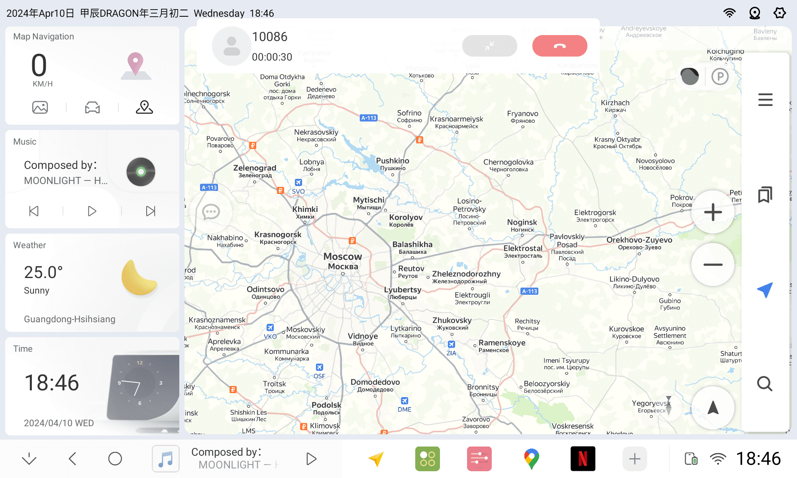
Task: Go back using the bottom bar arrow
Action: 72,459
